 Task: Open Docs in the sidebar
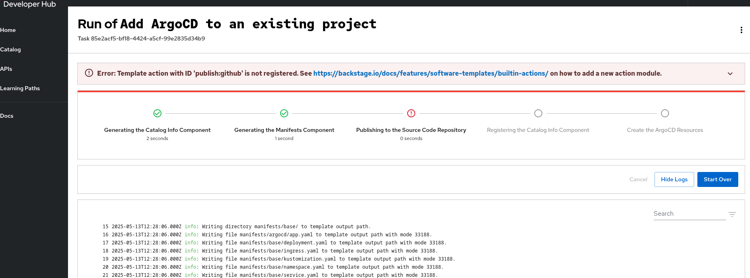[x=7, y=116]
